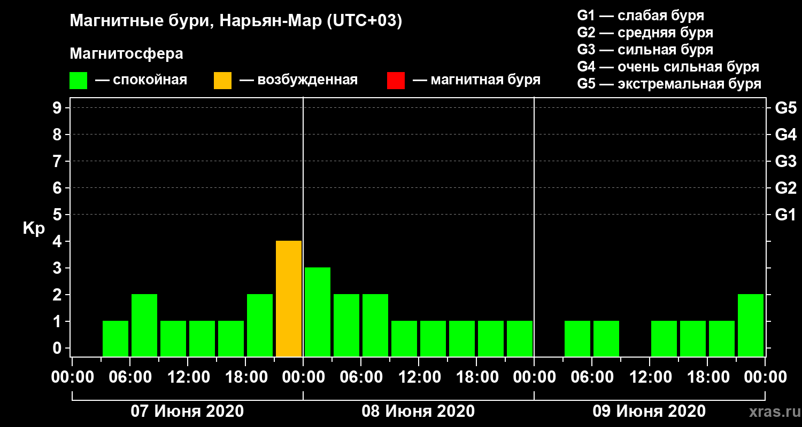Select the last Kp 2 bar on 09 June
The height and width of the screenshot is (427, 802).
(x=751, y=326)
